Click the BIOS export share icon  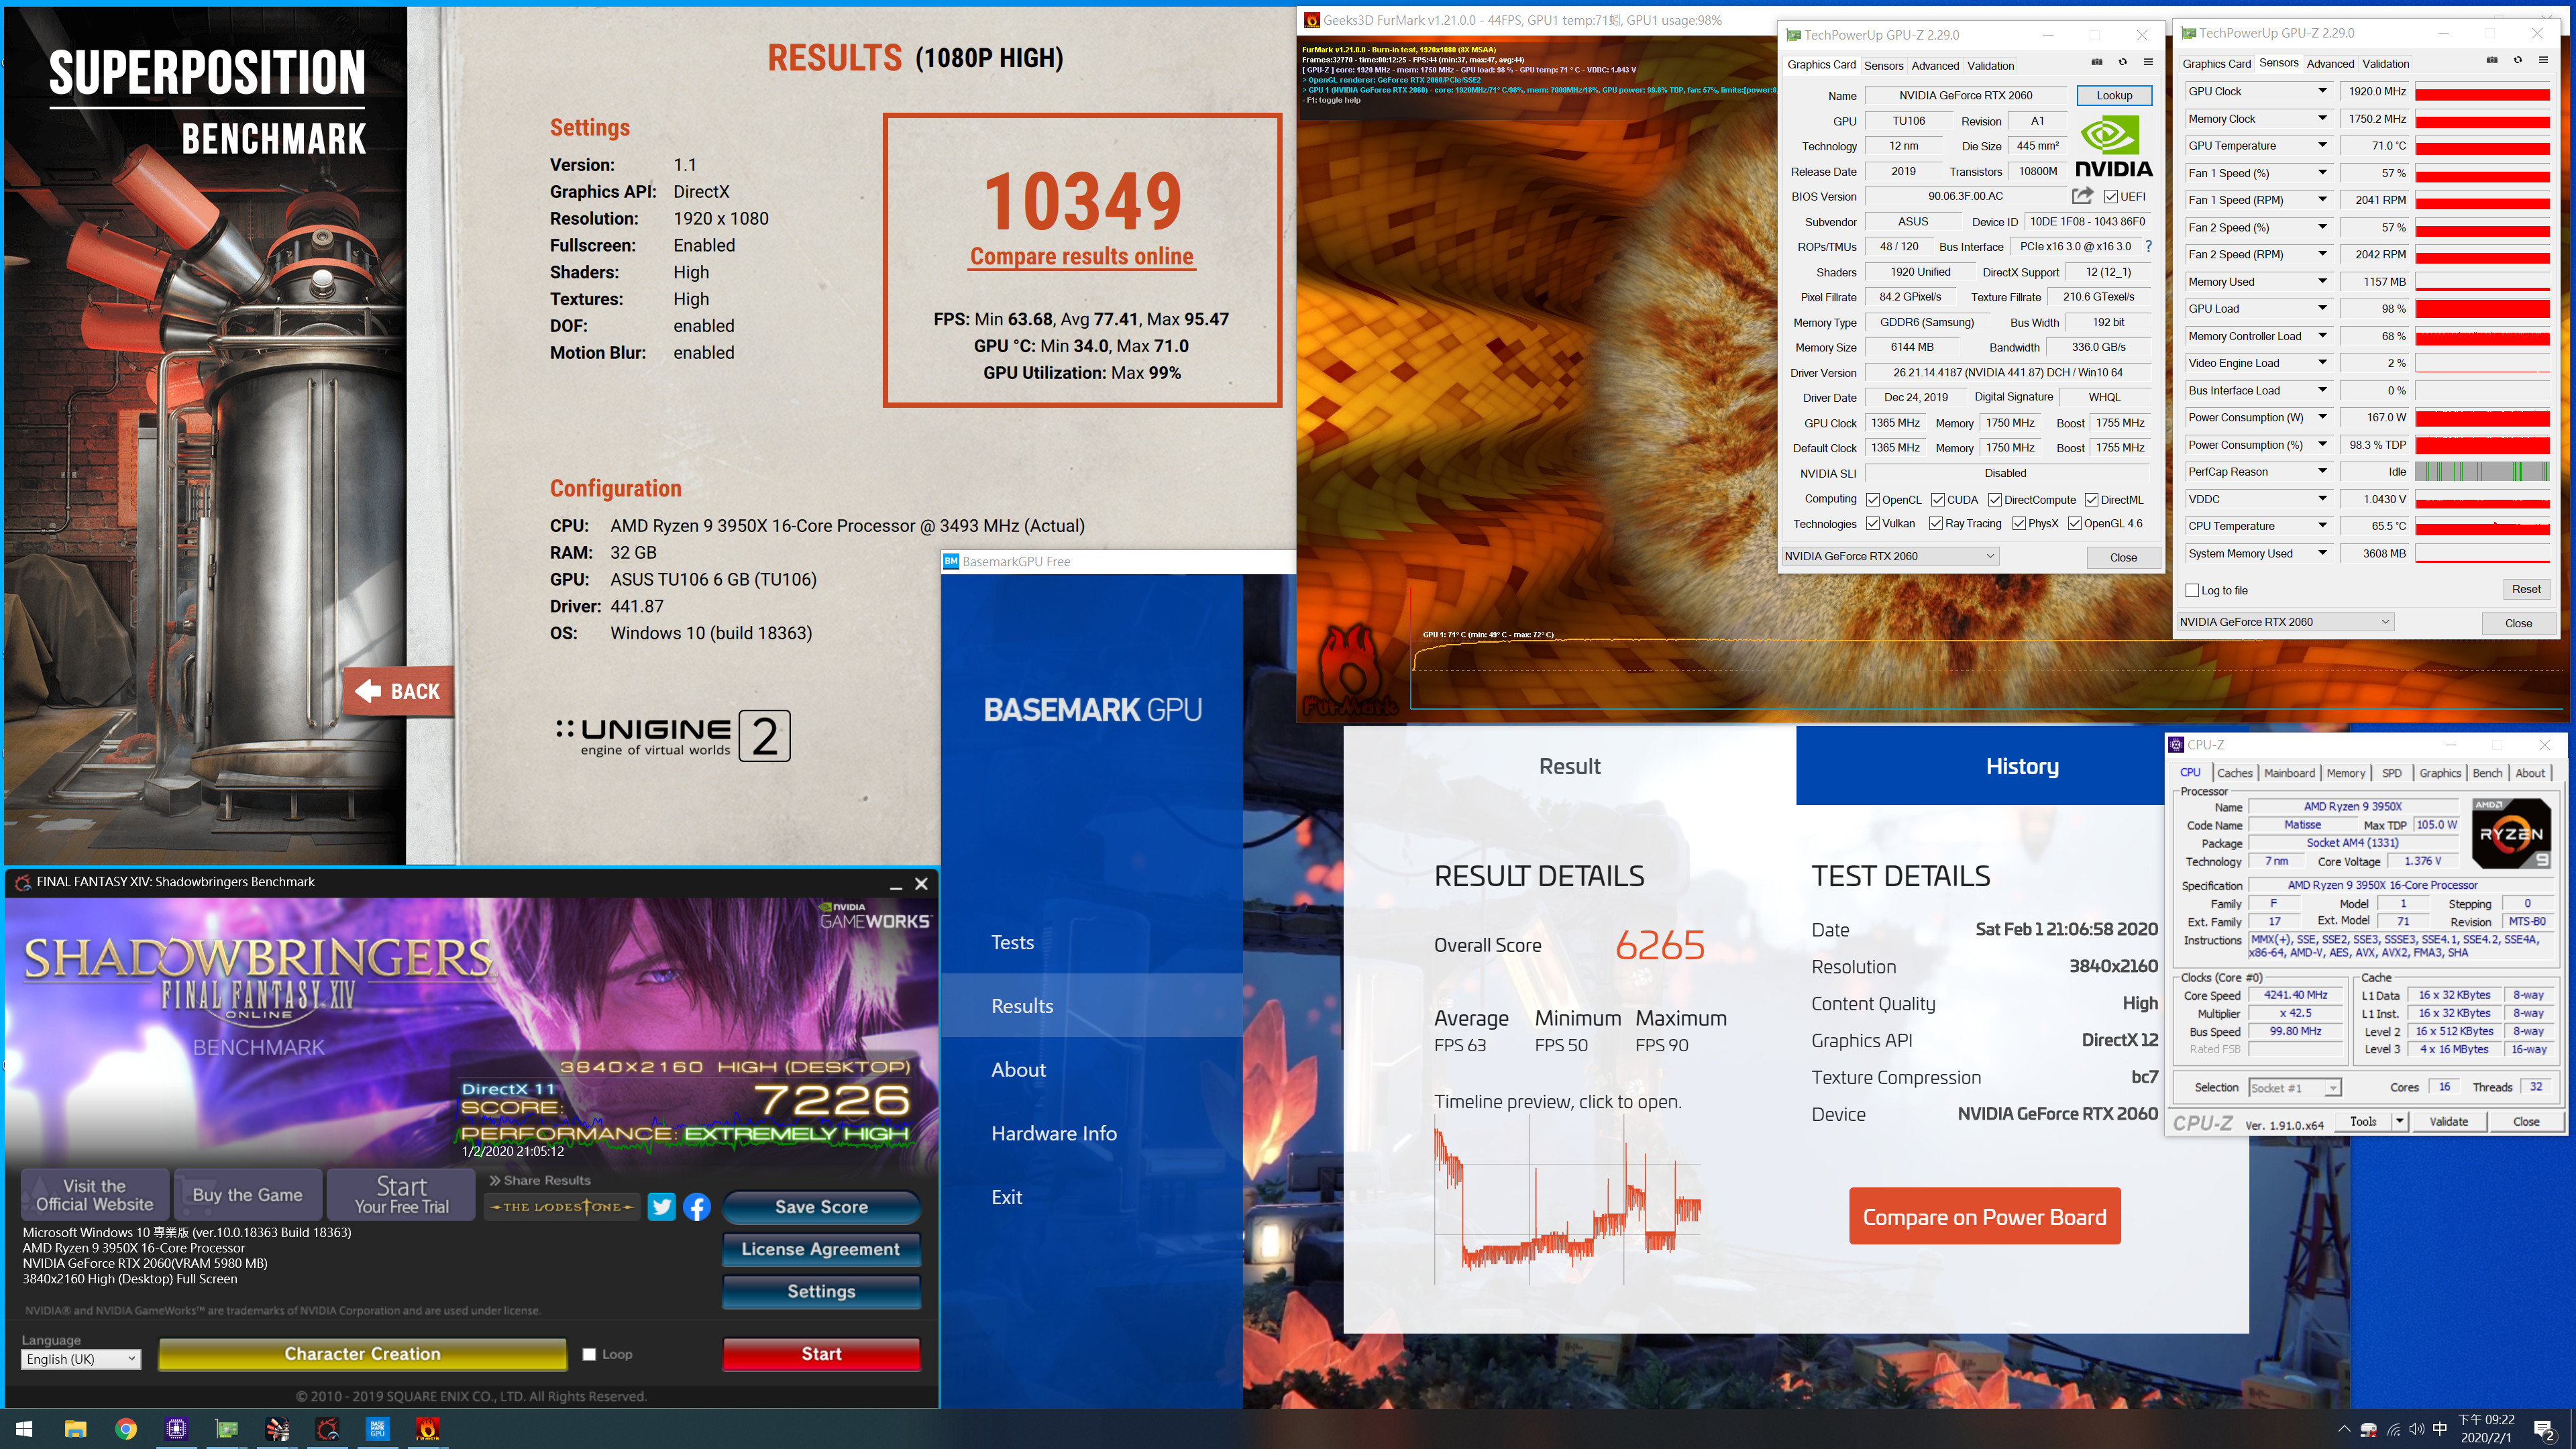[2083, 196]
